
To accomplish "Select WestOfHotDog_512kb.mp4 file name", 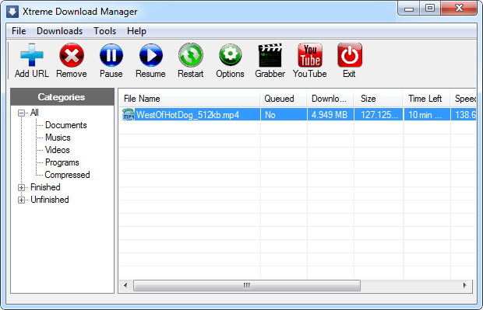I will point(187,114).
